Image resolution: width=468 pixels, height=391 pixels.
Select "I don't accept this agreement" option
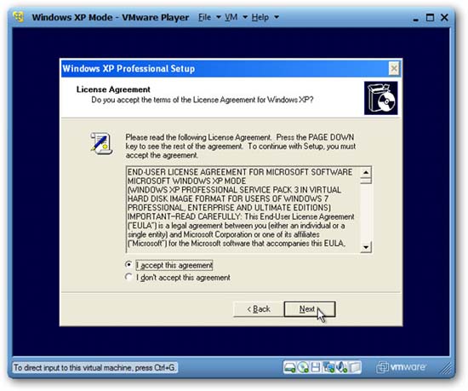click(128, 277)
